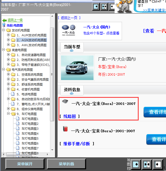Click the bottom view-control left-arrow icon

tap(158, 164)
